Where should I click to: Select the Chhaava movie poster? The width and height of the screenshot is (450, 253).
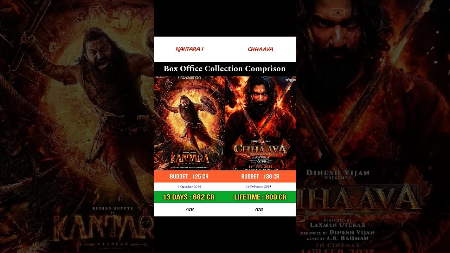click(261, 123)
